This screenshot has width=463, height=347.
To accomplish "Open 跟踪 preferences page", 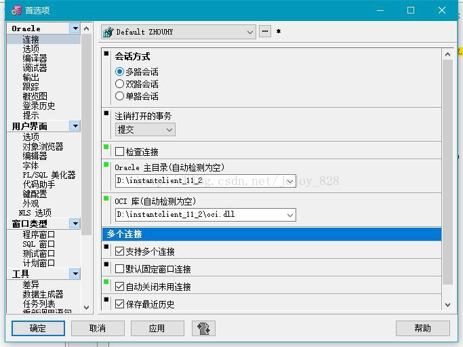I will click(31, 87).
